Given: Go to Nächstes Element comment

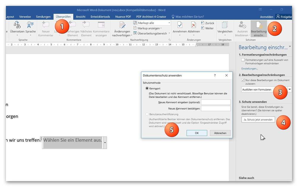Looking at the screenshot, I should click(86, 29).
